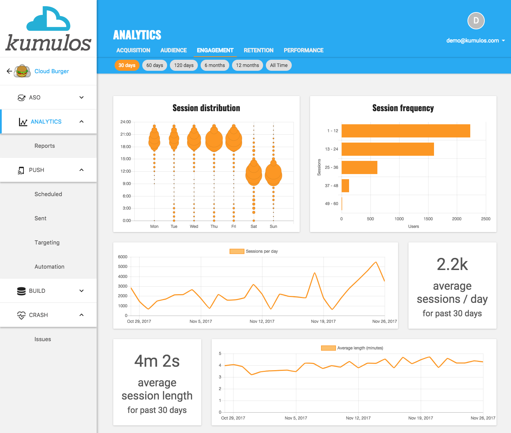Click the ASO menu label
This screenshot has width=511, height=433.
(x=35, y=97)
